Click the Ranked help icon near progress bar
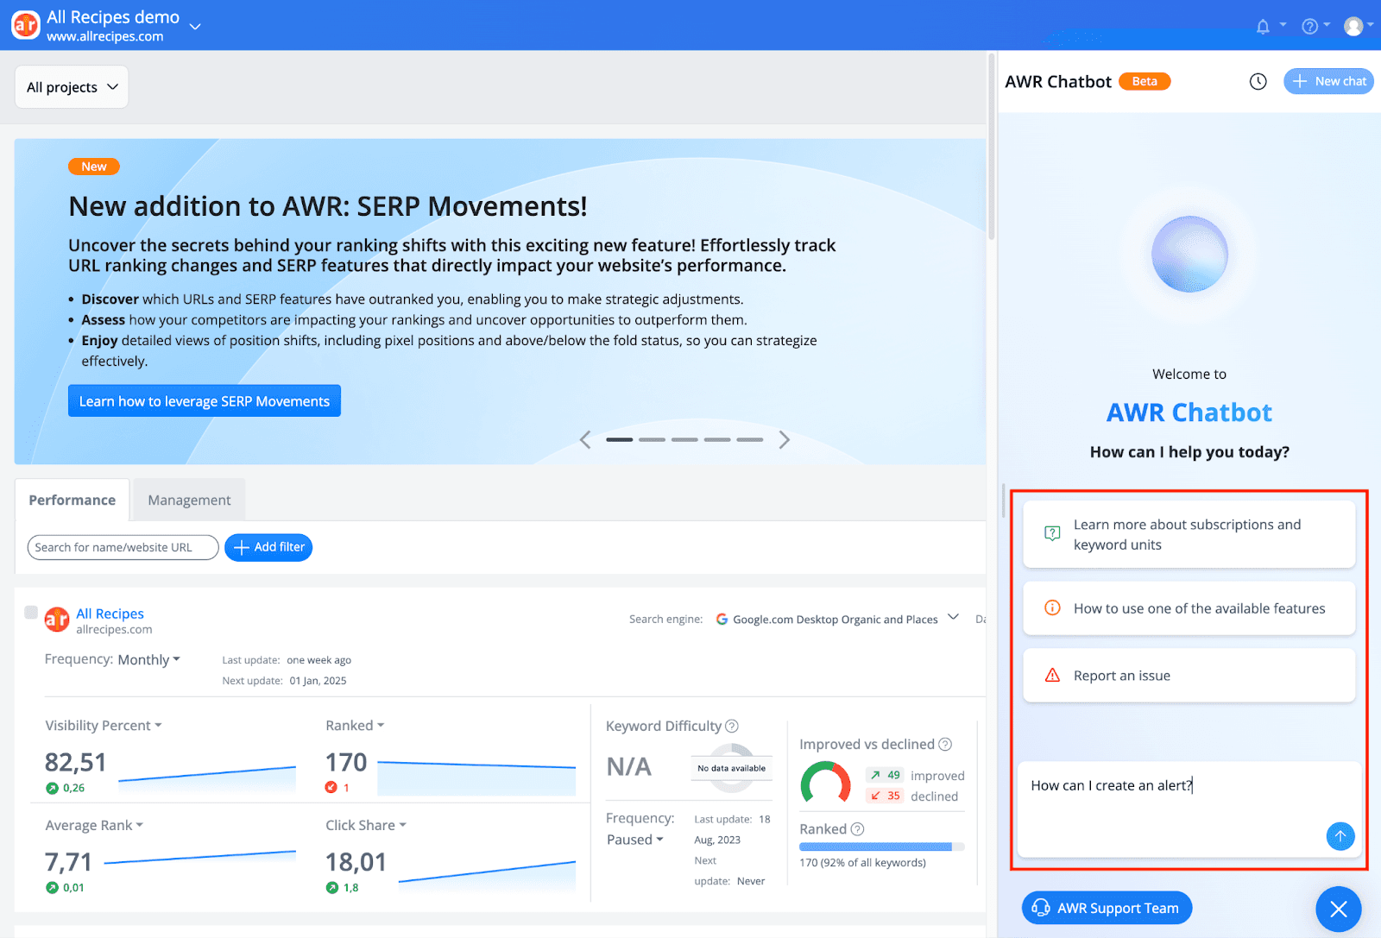Screen dimensions: 1381x938 pyautogui.click(x=857, y=829)
